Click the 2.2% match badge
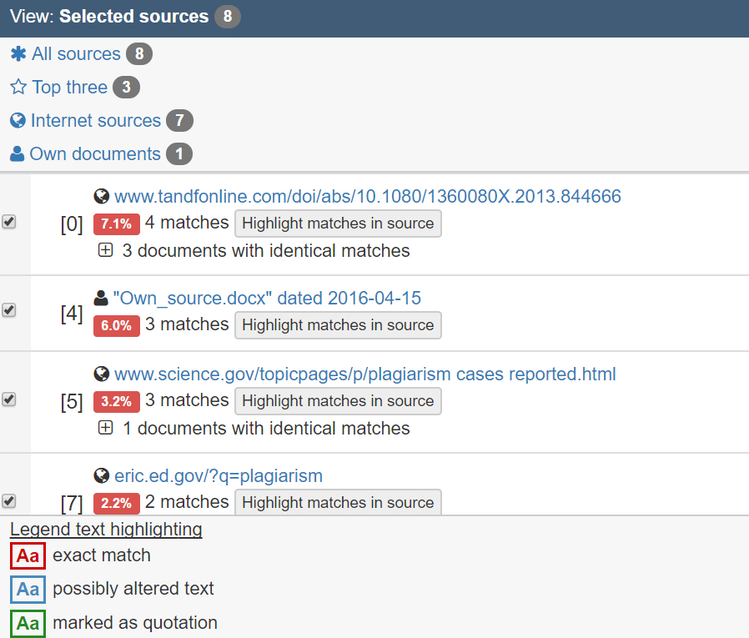The width and height of the screenshot is (749, 638). [x=117, y=504]
